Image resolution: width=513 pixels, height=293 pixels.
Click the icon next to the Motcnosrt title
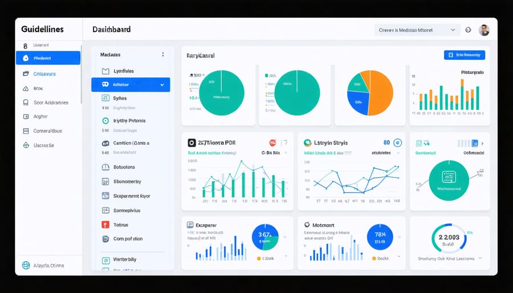point(307,225)
